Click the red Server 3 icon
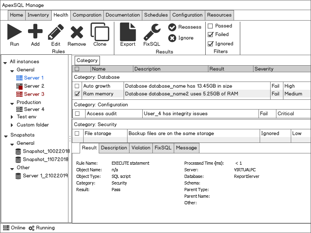The image size is (311, 233). (x=19, y=94)
